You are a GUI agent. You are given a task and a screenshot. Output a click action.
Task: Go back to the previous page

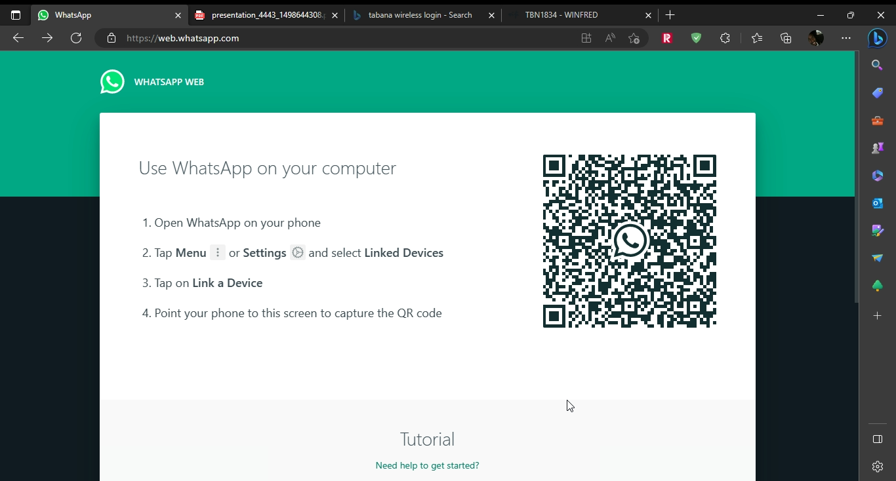click(x=18, y=38)
